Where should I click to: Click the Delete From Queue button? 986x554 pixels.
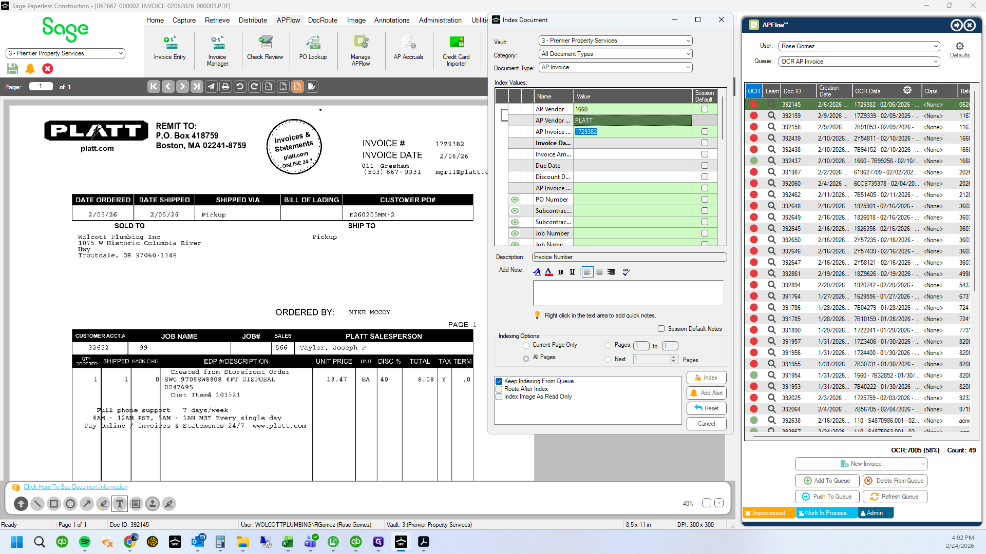coord(895,481)
